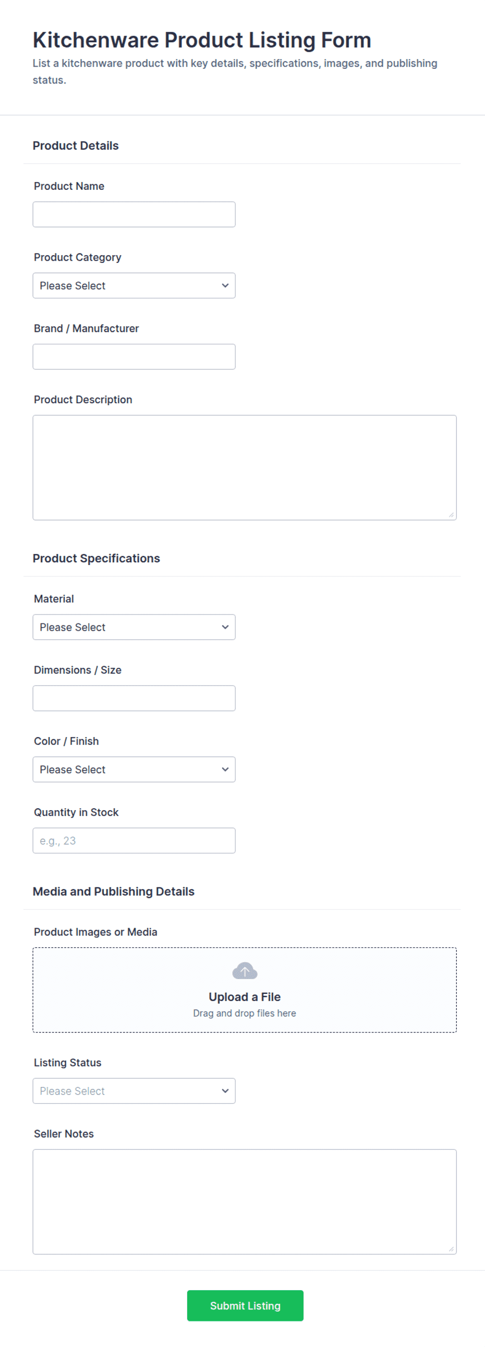Click inside the Seller Notes textarea
This screenshot has width=485, height=1347.
245,1201
